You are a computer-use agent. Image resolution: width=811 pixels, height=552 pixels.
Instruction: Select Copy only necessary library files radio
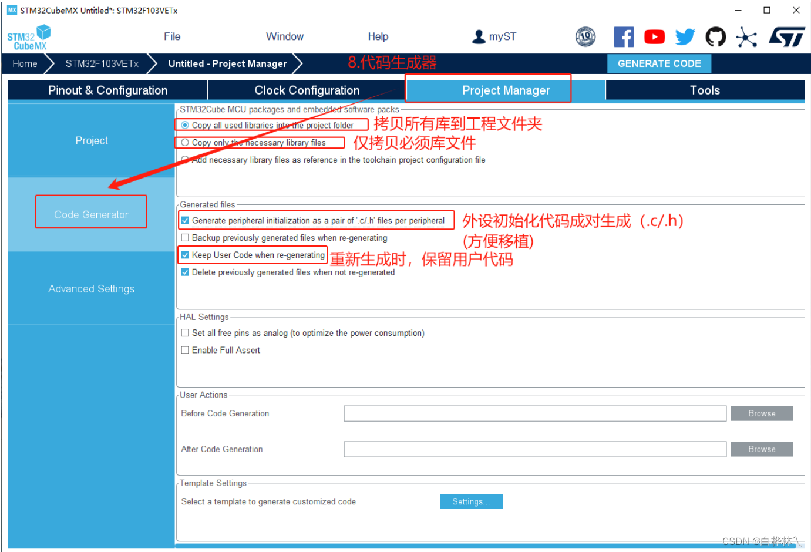[185, 142]
